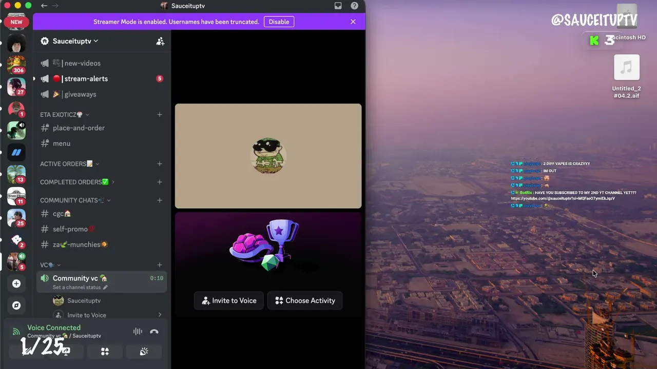
Task: Open the soundboard icon in voice panel
Action: tap(144, 352)
